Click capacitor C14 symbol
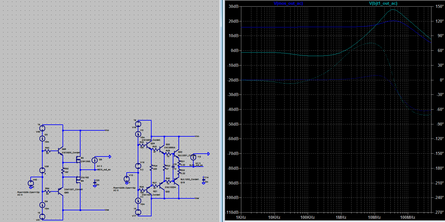 click(x=203, y=180)
